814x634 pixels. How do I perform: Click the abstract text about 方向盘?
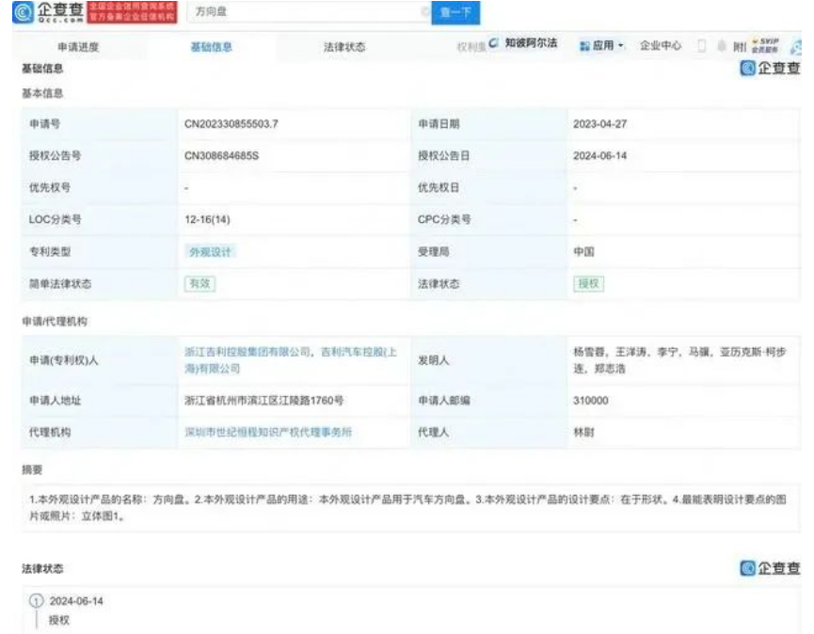(x=407, y=508)
